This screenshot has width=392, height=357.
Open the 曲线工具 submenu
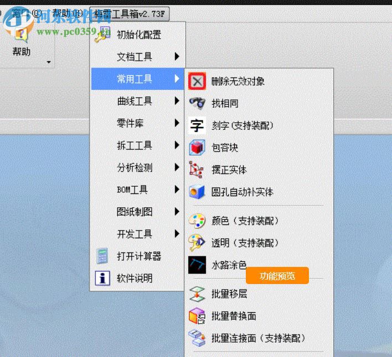137,101
